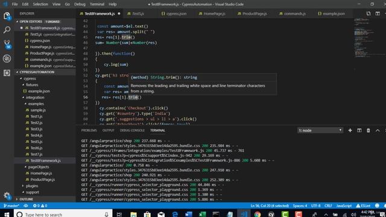Screen dimensions: 386x217
Task: Open Test7.js in the file tree
Action: click(36, 154)
